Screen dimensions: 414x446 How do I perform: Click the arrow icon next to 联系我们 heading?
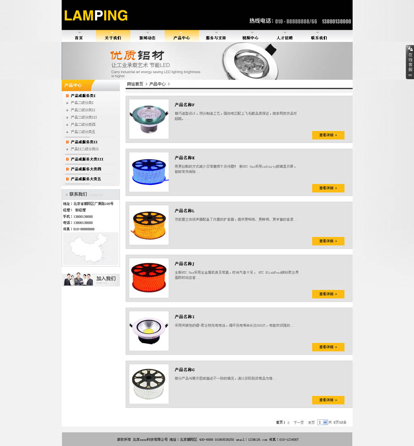[67, 194]
